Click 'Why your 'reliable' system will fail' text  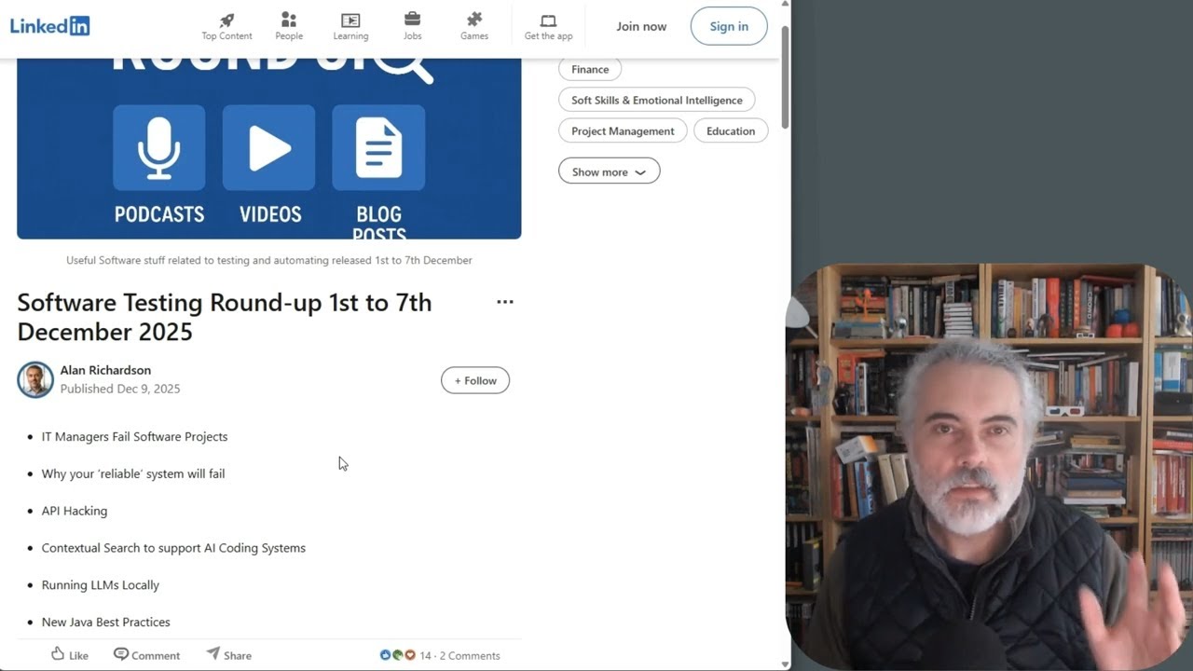pyautogui.click(x=133, y=473)
